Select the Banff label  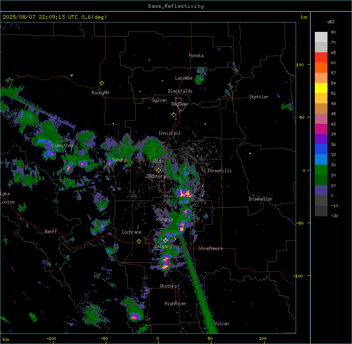click(x=51, y=232)
